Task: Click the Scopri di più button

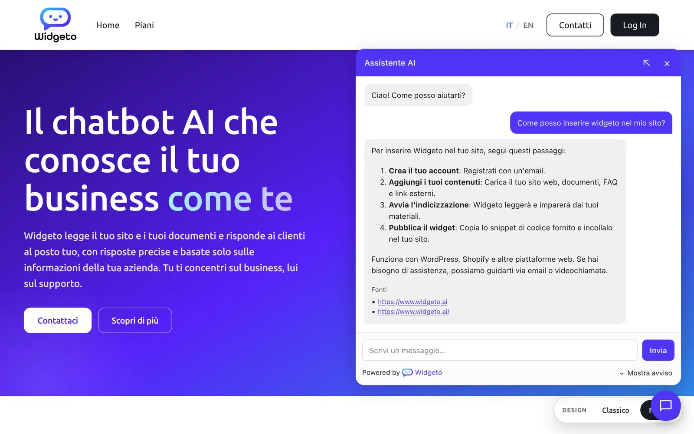Action: click(x=135, y=320)
